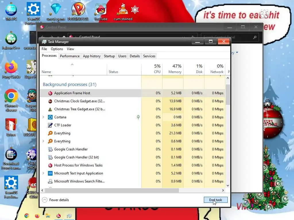Switch to the App history tab
This screenshot has width=294, height=220.
pos(92,56)
